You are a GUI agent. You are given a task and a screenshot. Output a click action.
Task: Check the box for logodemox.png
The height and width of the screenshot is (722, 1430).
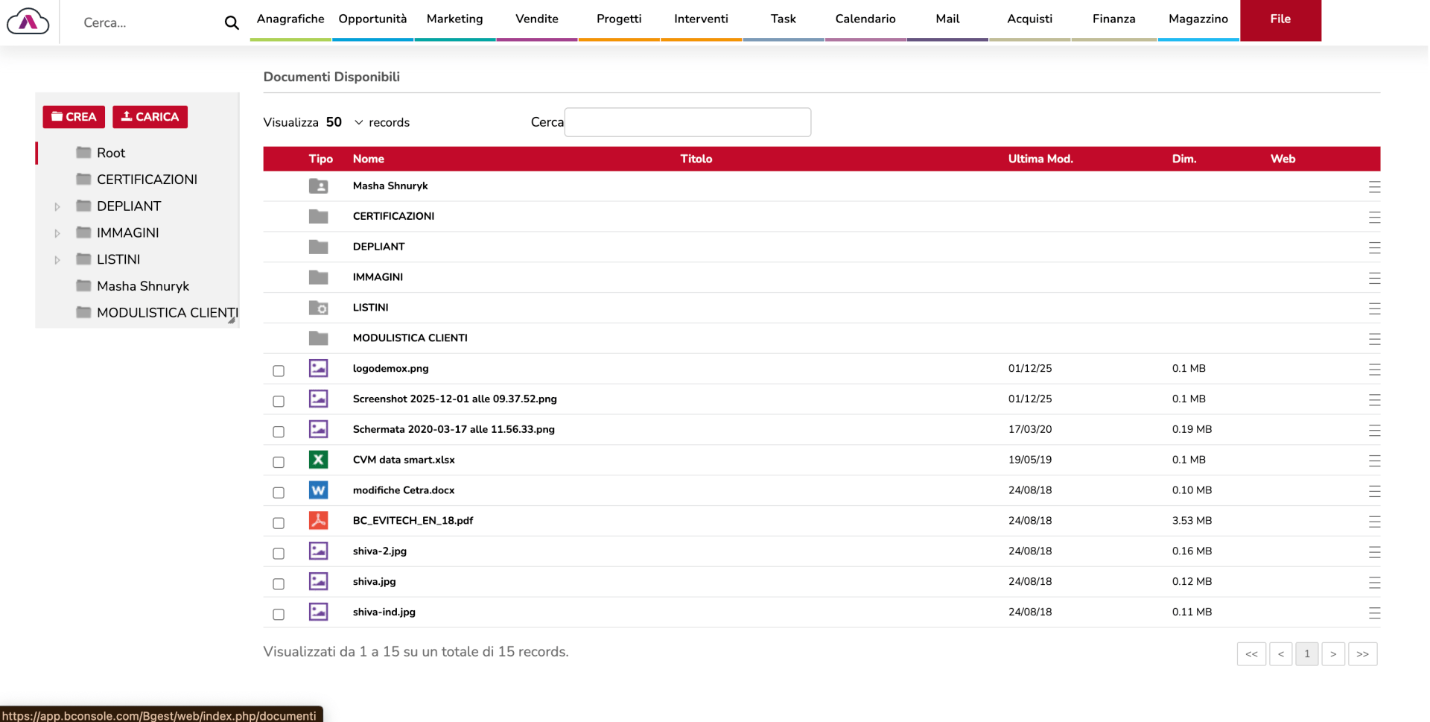[279, 371]
